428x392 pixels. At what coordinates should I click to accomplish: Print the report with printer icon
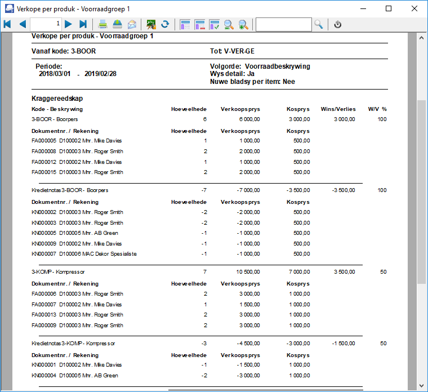102,24
